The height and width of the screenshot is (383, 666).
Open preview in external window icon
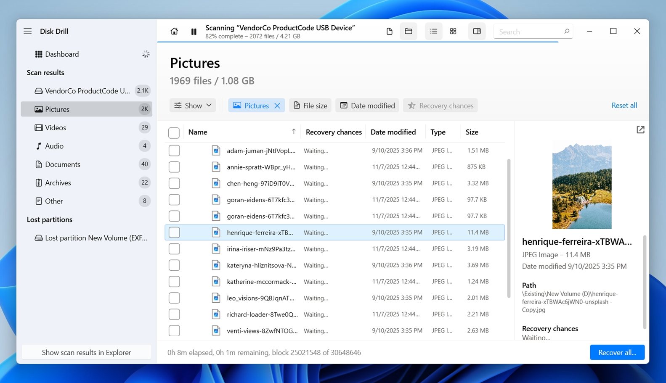pyautogui.click(x=640, y=129)
